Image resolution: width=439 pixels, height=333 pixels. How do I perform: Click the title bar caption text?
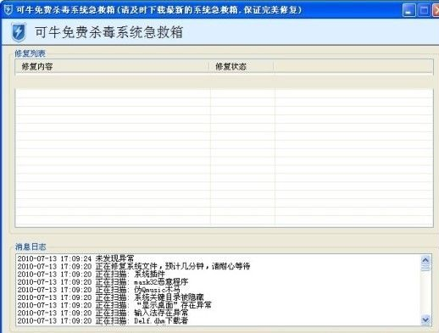pyautogui.click(x=159, y=10)
